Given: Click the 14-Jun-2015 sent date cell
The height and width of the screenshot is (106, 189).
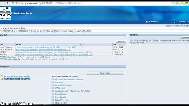Looking at the screenshot, I should pos(118,50).
